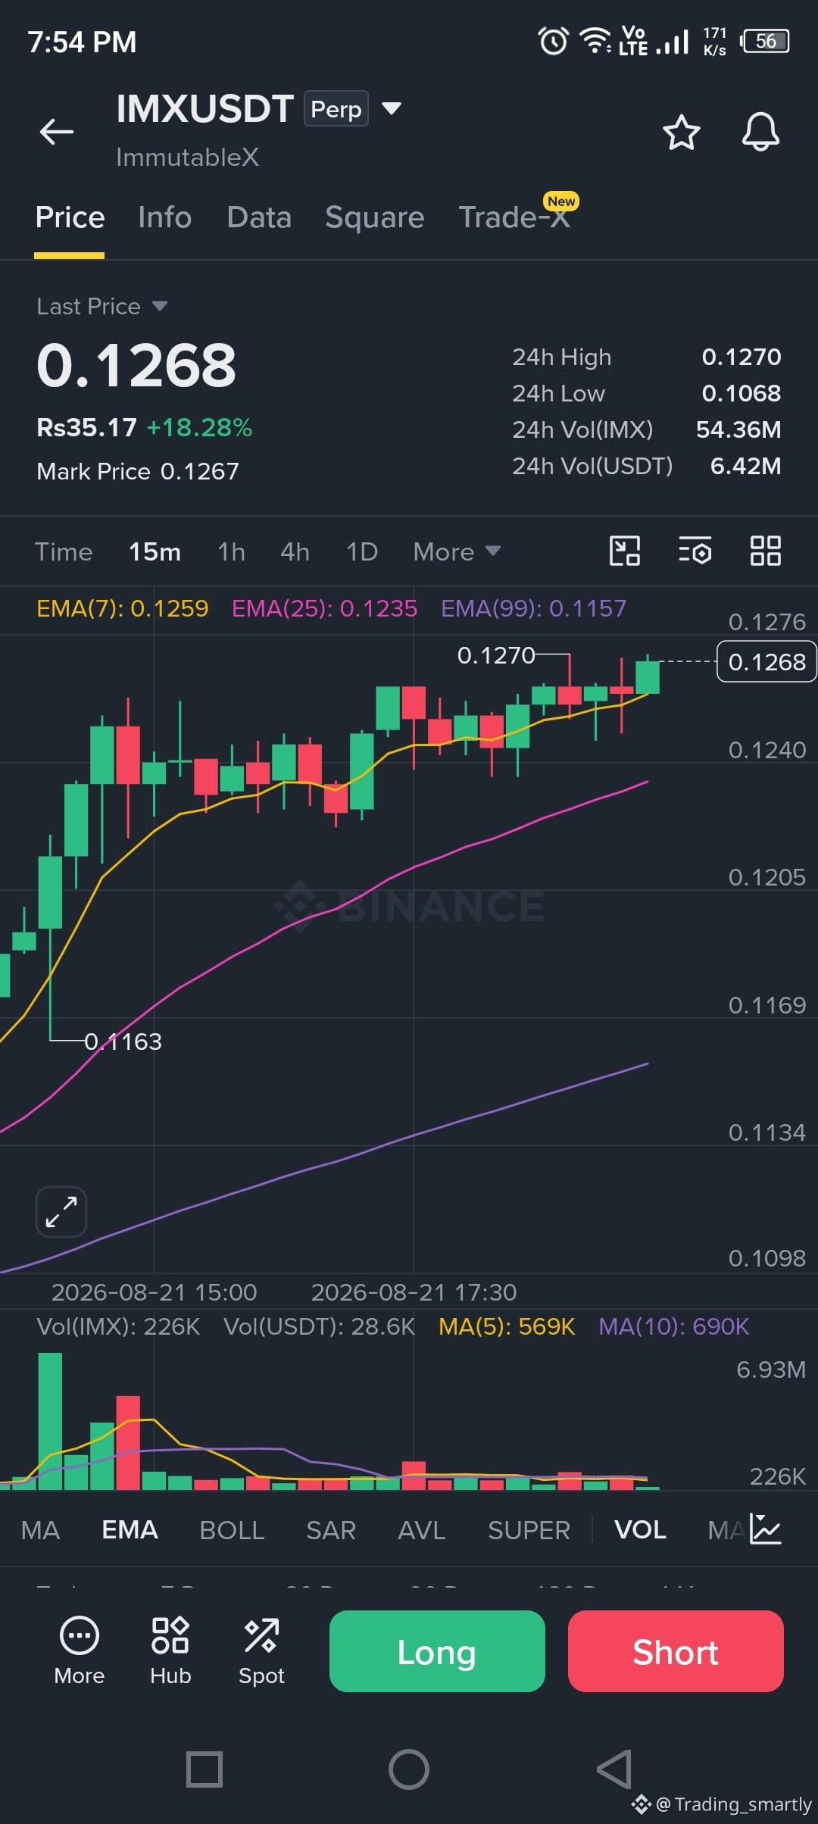The width and height of the screenshot is (818, 1824).
Task: Toggle the EMA indicator
Action: coord(130,1530)
